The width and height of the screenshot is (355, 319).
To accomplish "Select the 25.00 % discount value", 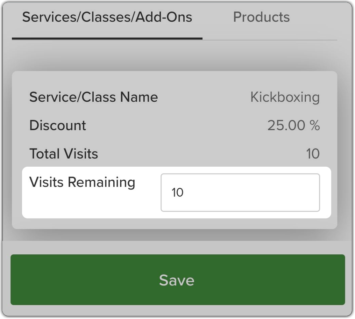I will click(x=293, y=125).
